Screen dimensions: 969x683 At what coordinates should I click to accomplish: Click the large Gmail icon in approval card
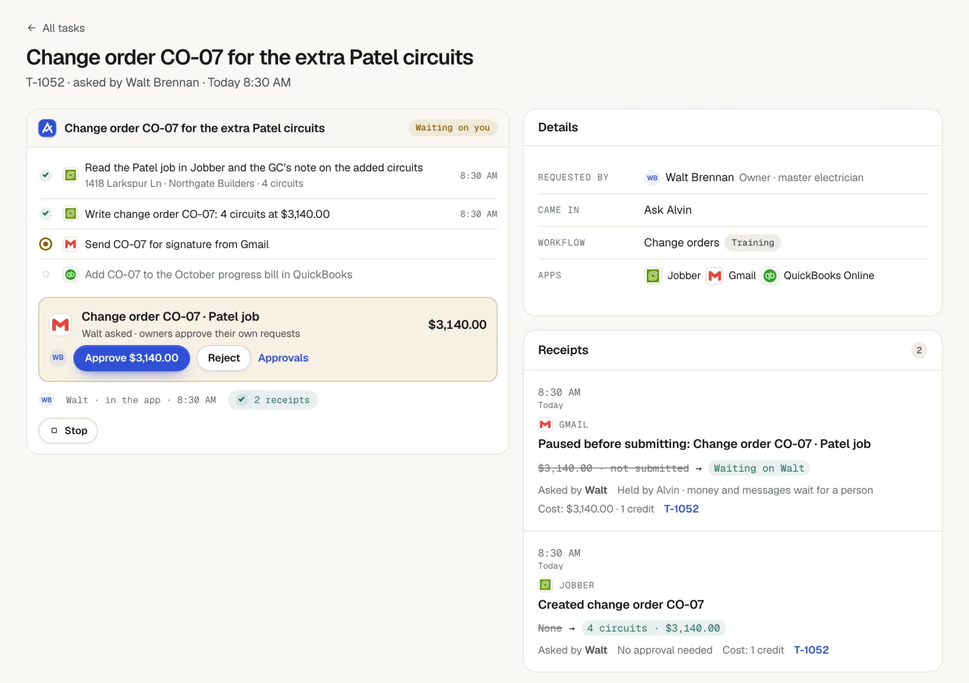(x=61, y=325)
